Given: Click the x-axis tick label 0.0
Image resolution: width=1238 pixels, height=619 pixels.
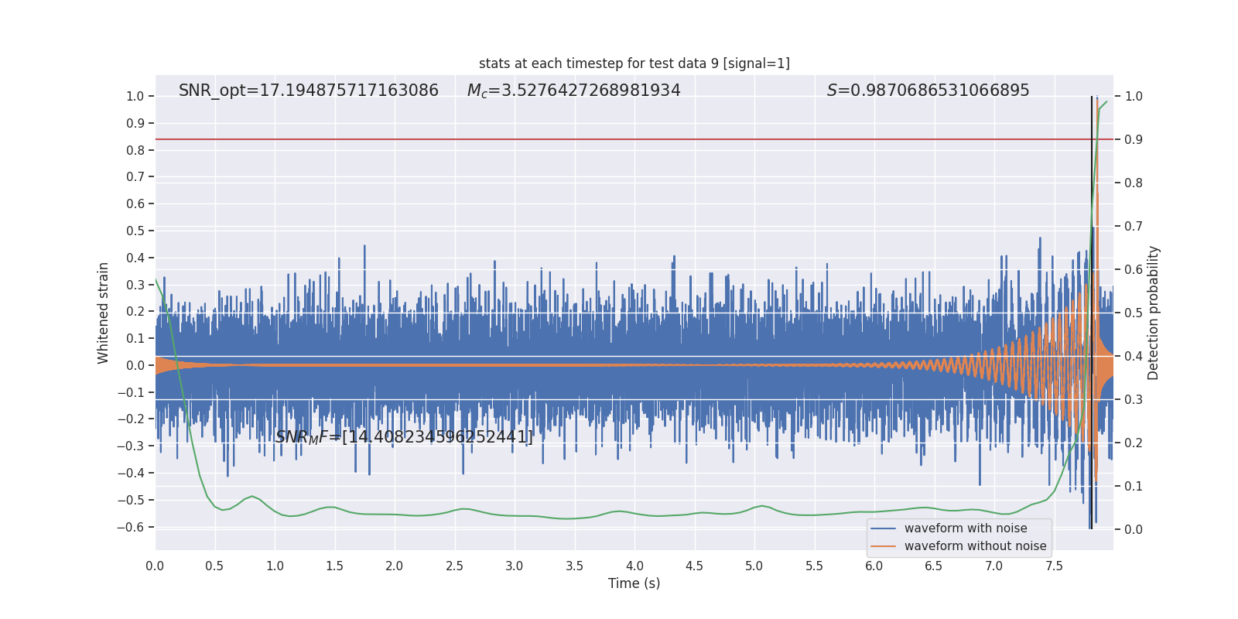Looking at the screenshot, I should 155,566.
